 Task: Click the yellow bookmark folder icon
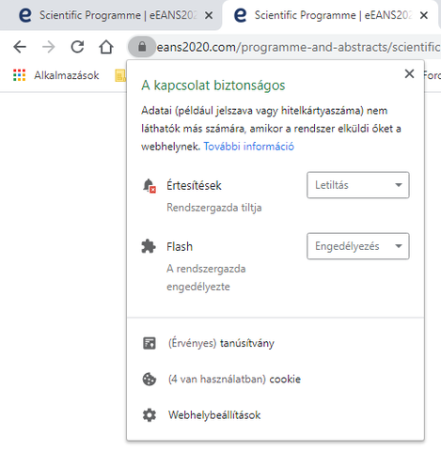120,75
